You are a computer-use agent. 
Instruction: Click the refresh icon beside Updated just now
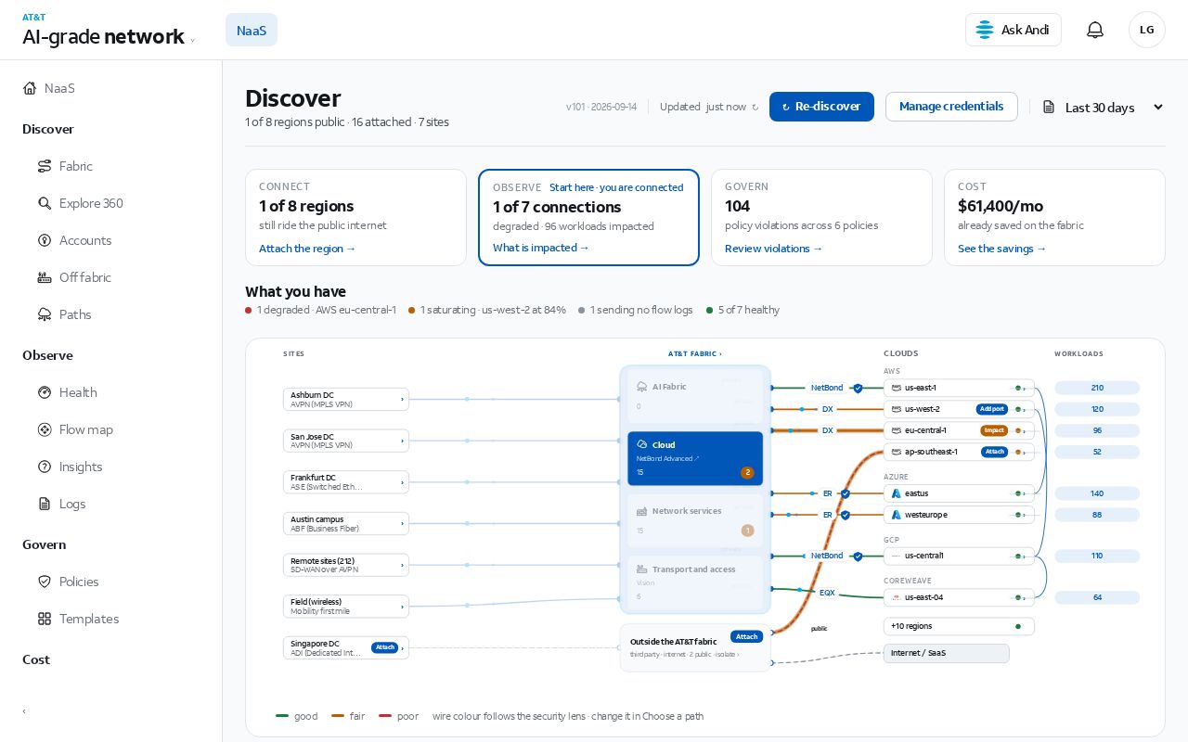pyautogui.click(x=755, y=108)
